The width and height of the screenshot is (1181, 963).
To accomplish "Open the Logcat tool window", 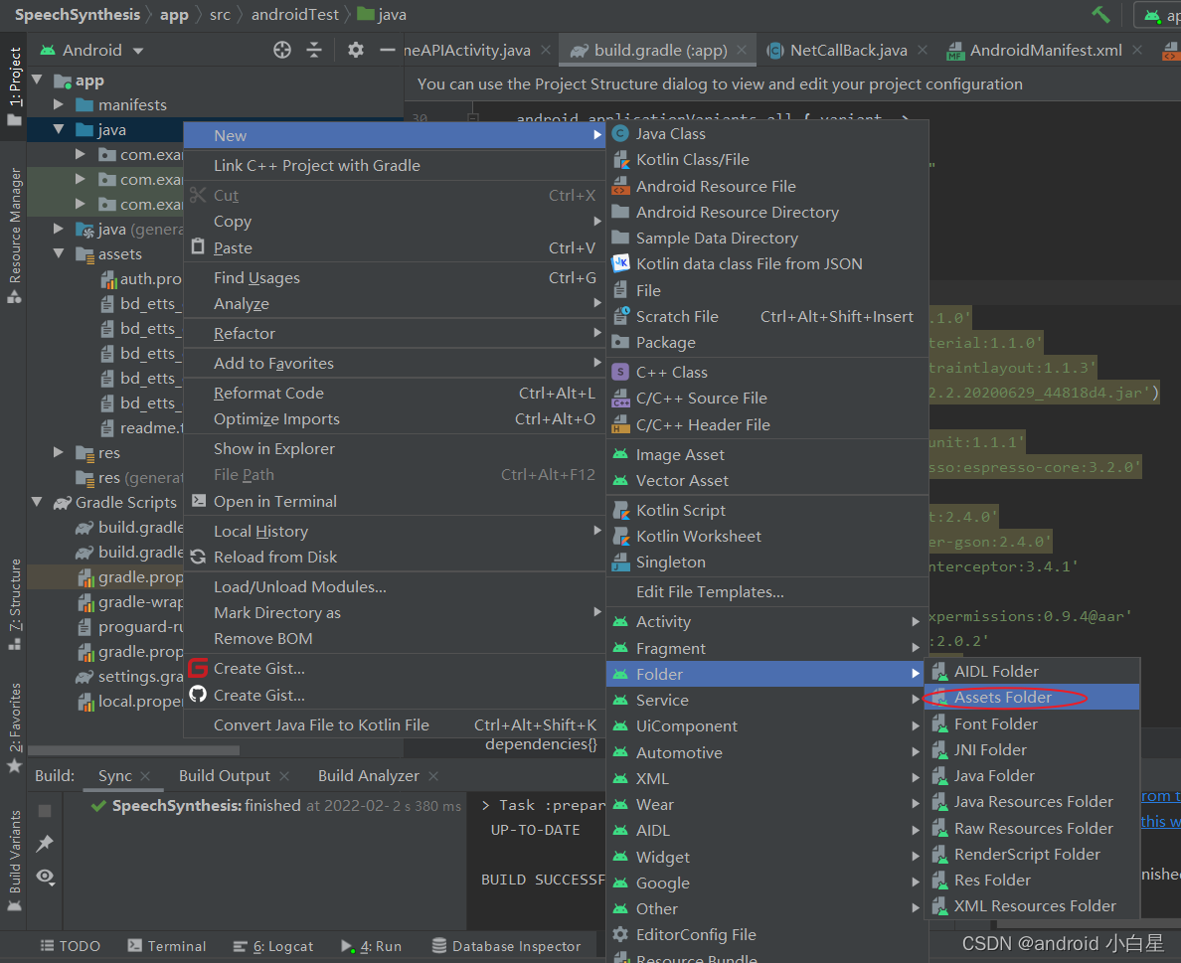I will 273,946.
